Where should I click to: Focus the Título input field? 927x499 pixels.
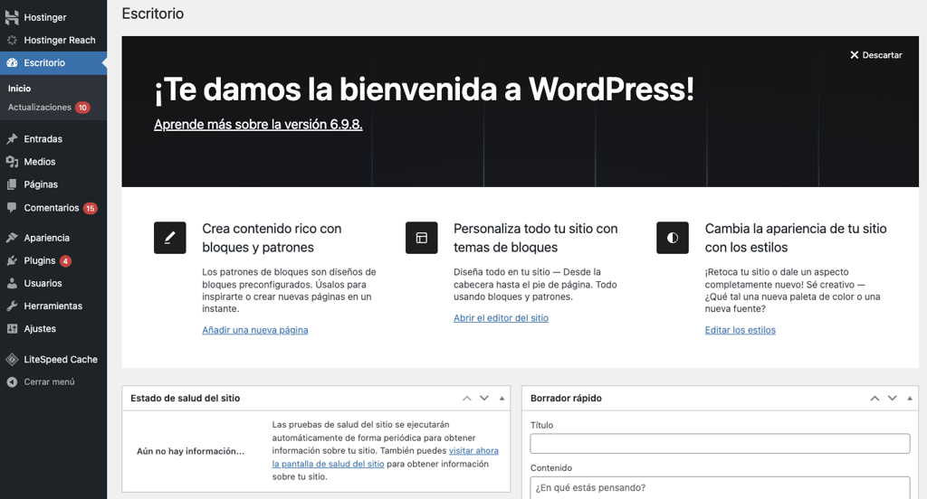coord(720,444)
